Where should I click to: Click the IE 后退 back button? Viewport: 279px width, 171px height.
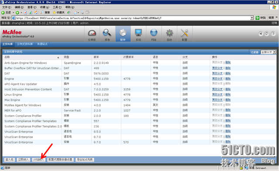click(x=6, y=13)
